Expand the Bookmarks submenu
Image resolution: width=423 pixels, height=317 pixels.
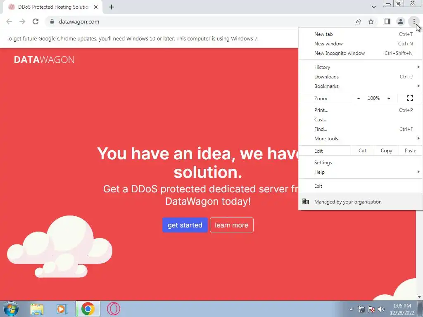pos(360,86)
